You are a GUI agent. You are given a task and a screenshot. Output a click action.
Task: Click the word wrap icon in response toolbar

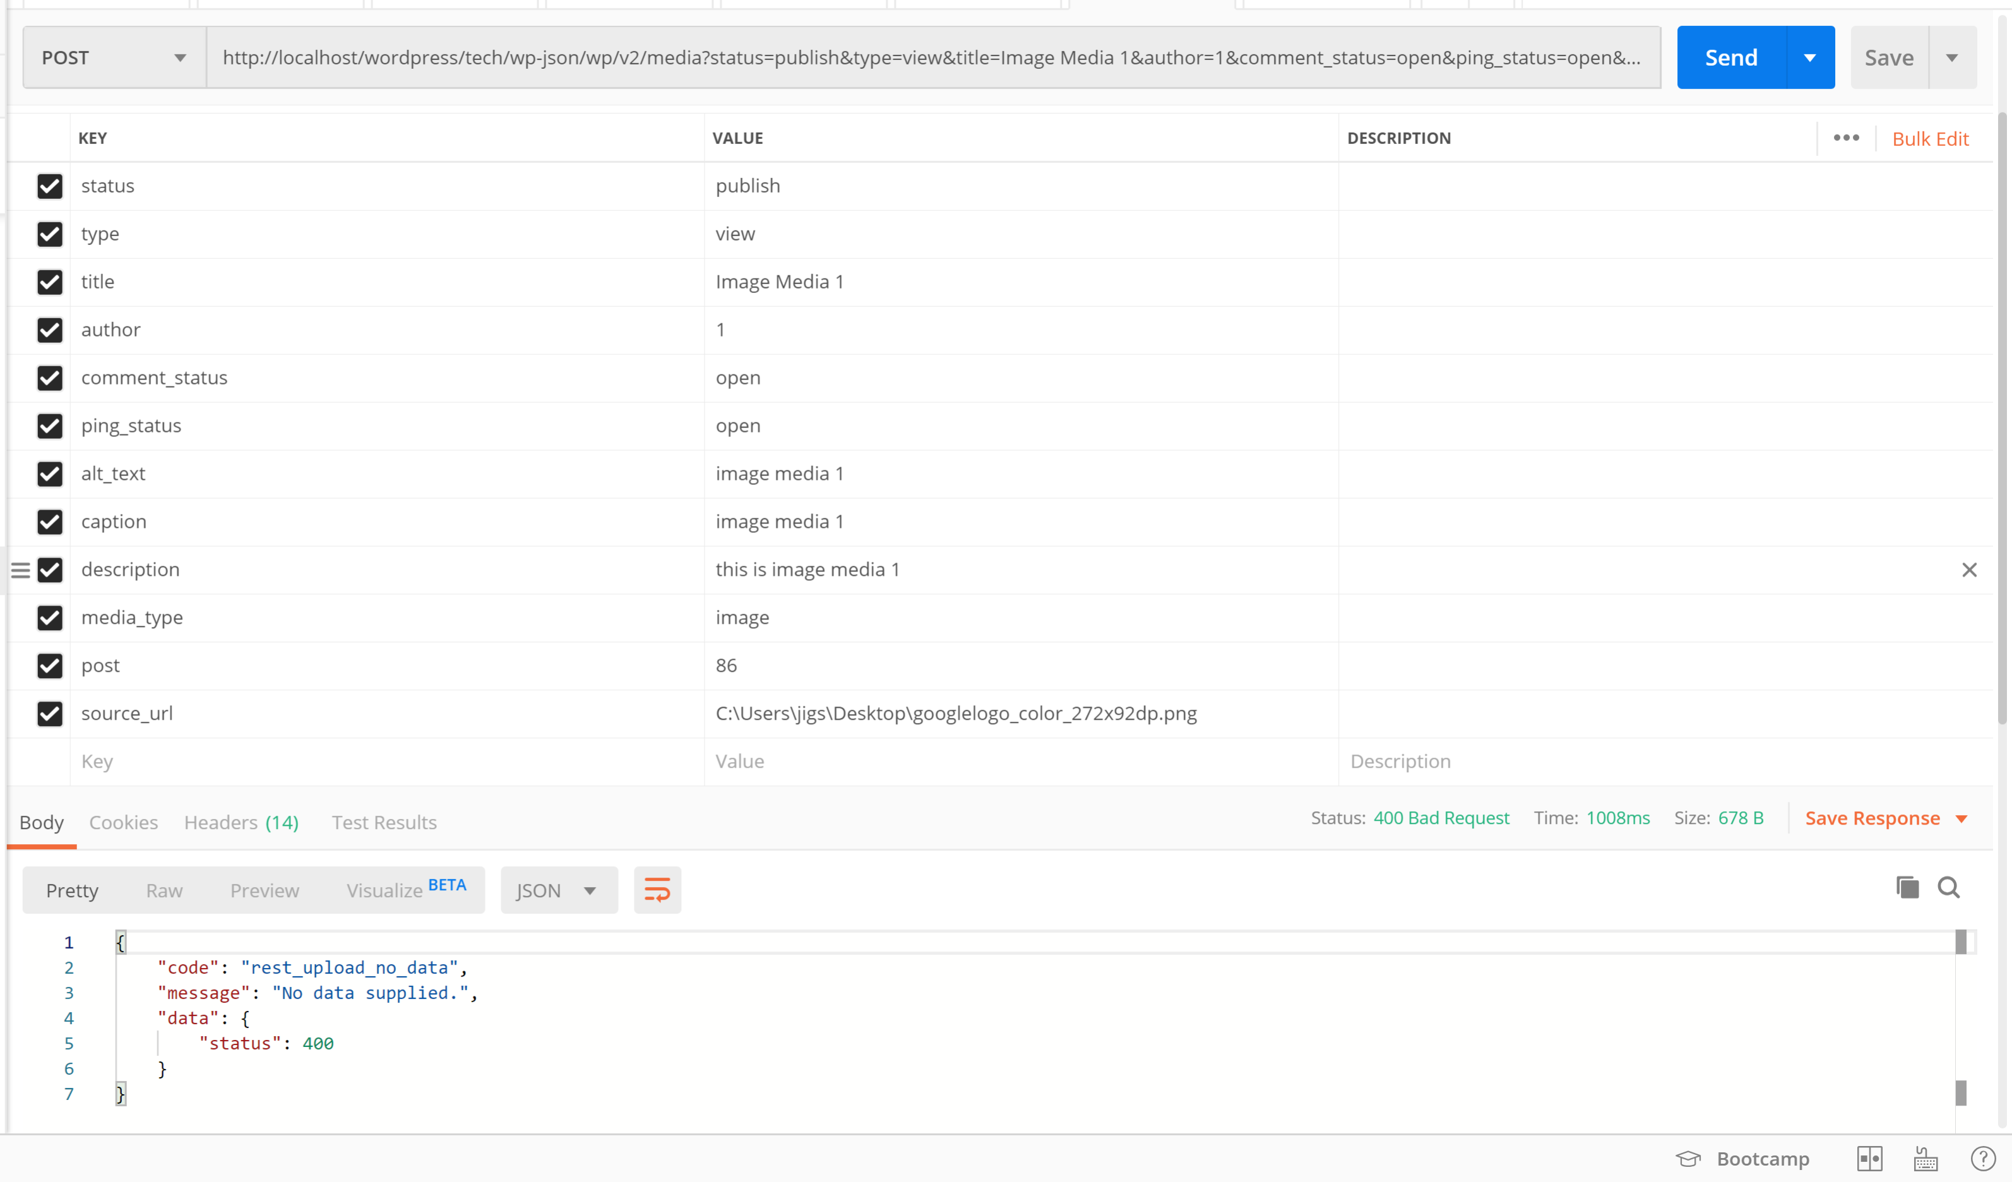coord(657,890)
